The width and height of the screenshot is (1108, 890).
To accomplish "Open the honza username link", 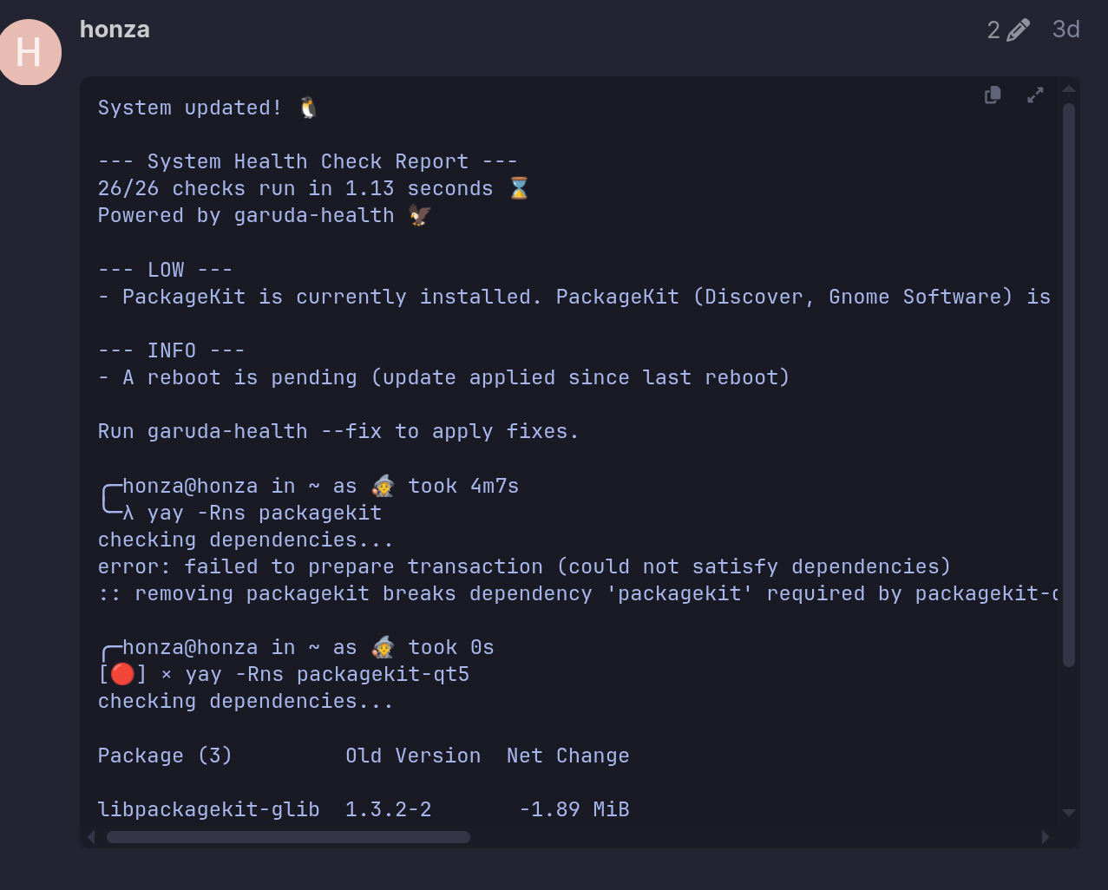I will click(x=115, y=29).
